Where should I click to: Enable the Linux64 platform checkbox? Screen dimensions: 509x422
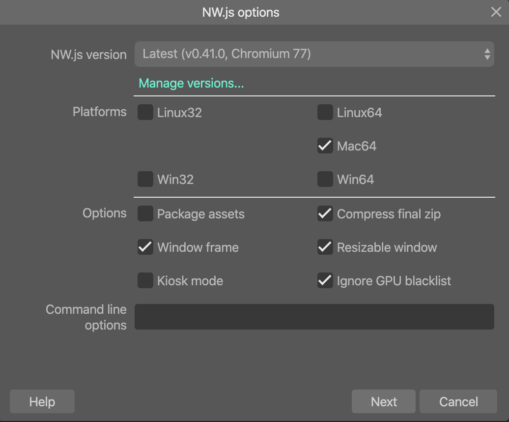[325, 112]
